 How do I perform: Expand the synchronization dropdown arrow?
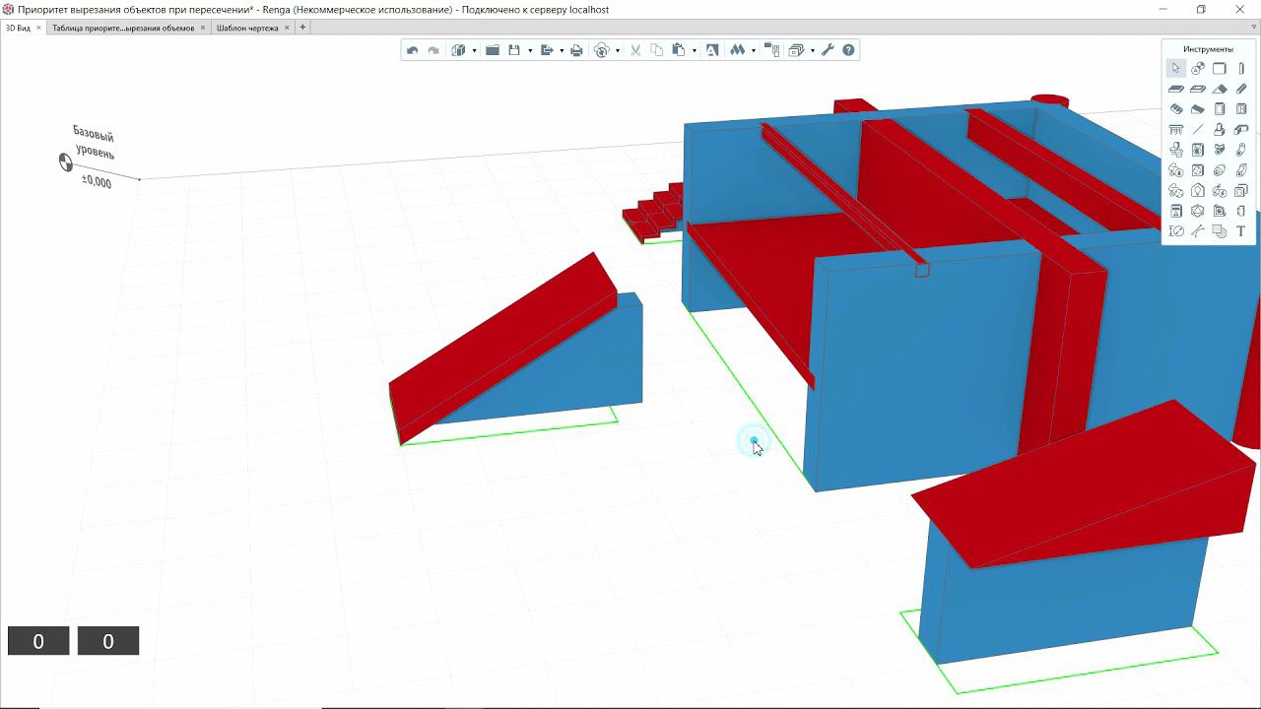618,50
